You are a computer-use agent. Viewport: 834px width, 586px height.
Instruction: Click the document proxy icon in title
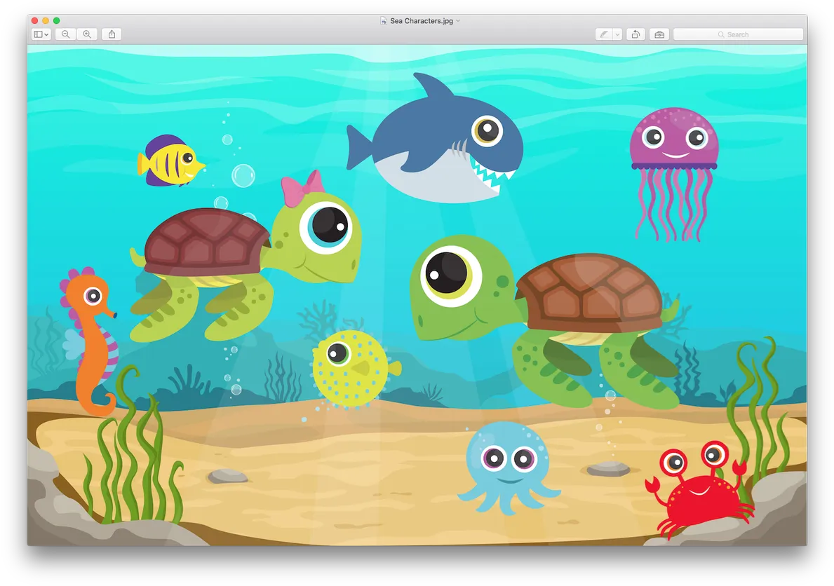384,21
